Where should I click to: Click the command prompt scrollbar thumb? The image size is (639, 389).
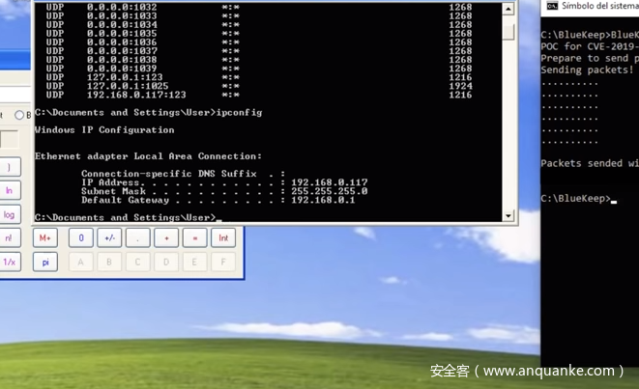pyautogui.click(x=508, y=32)
